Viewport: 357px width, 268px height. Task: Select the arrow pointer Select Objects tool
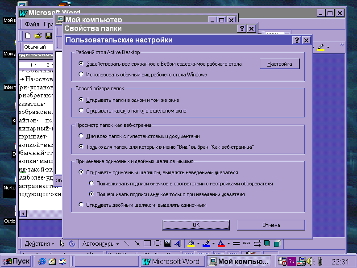pos(62,243)
